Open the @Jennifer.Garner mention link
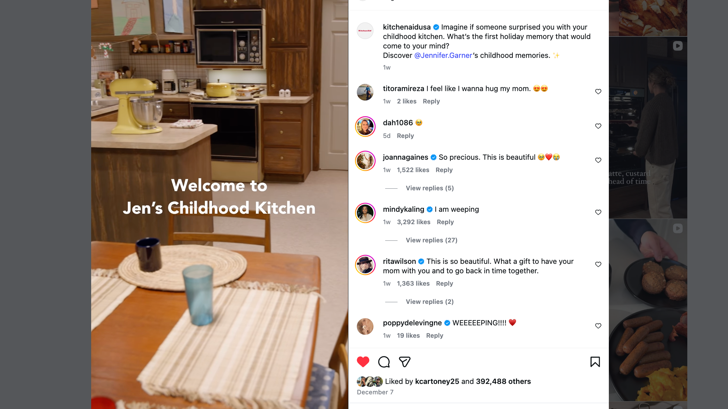This screenshot has width=728, height=409. [x=443, y=55]
